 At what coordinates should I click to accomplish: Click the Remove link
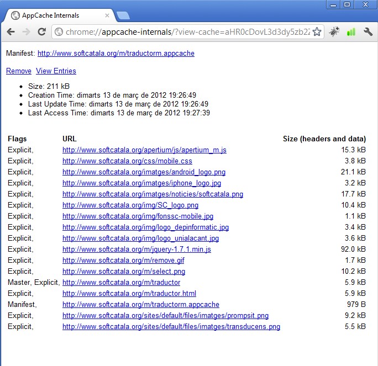pos(19,71)
